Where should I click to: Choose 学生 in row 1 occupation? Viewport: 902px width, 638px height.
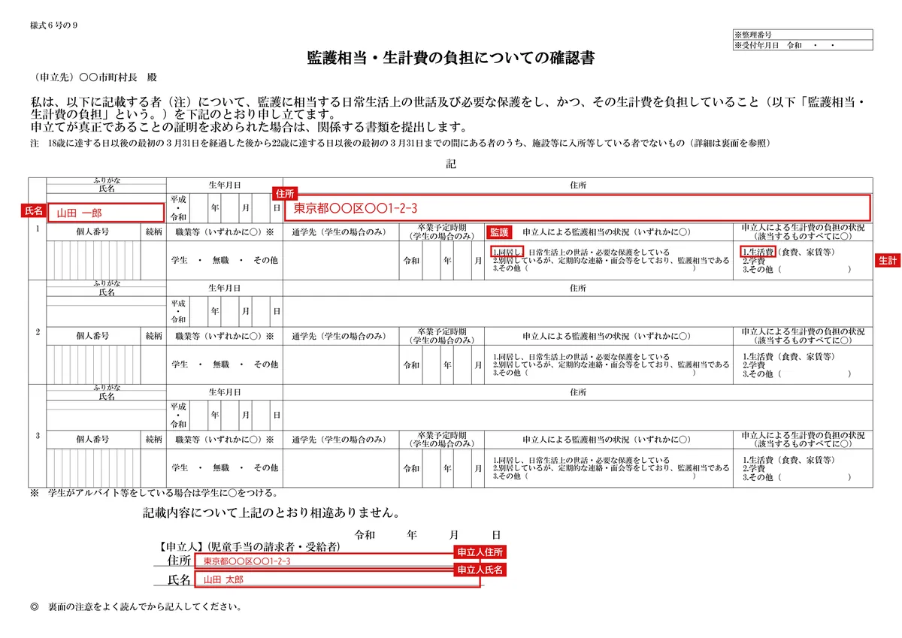180,260
